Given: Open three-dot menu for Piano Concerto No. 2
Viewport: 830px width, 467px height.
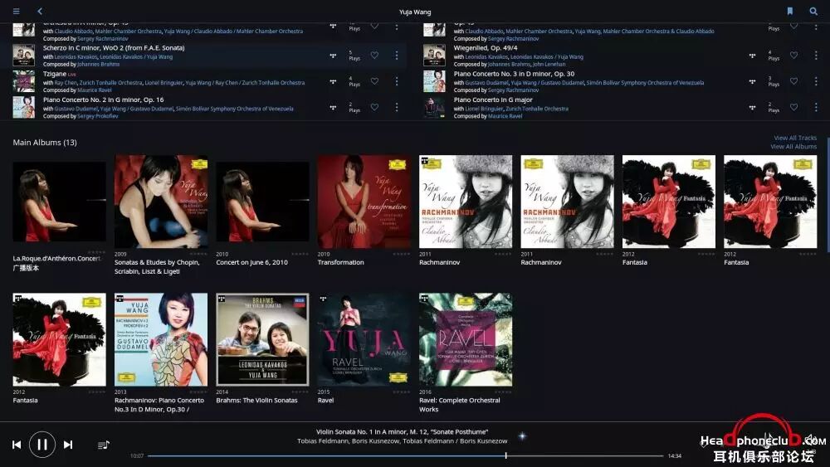Looking at the screenshot, I should [x=397, y=107].
